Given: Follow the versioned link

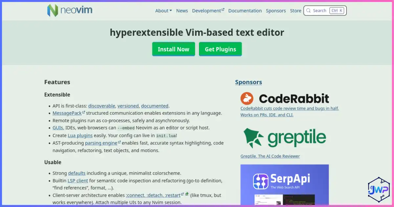Looking at the screenshot, I should click(x=128, y=106).
